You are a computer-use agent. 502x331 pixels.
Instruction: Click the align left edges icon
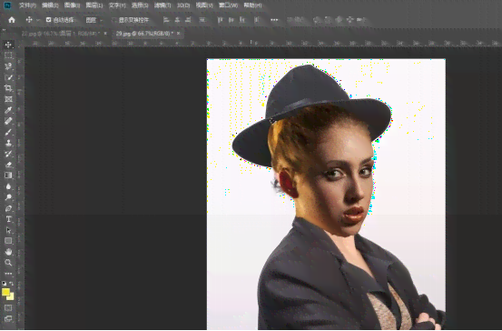coord(166,20)
